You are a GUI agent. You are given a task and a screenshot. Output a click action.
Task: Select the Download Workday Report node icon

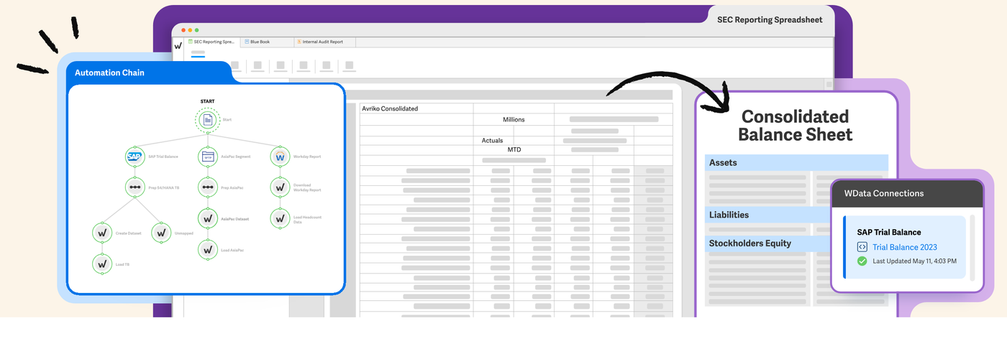280,187
